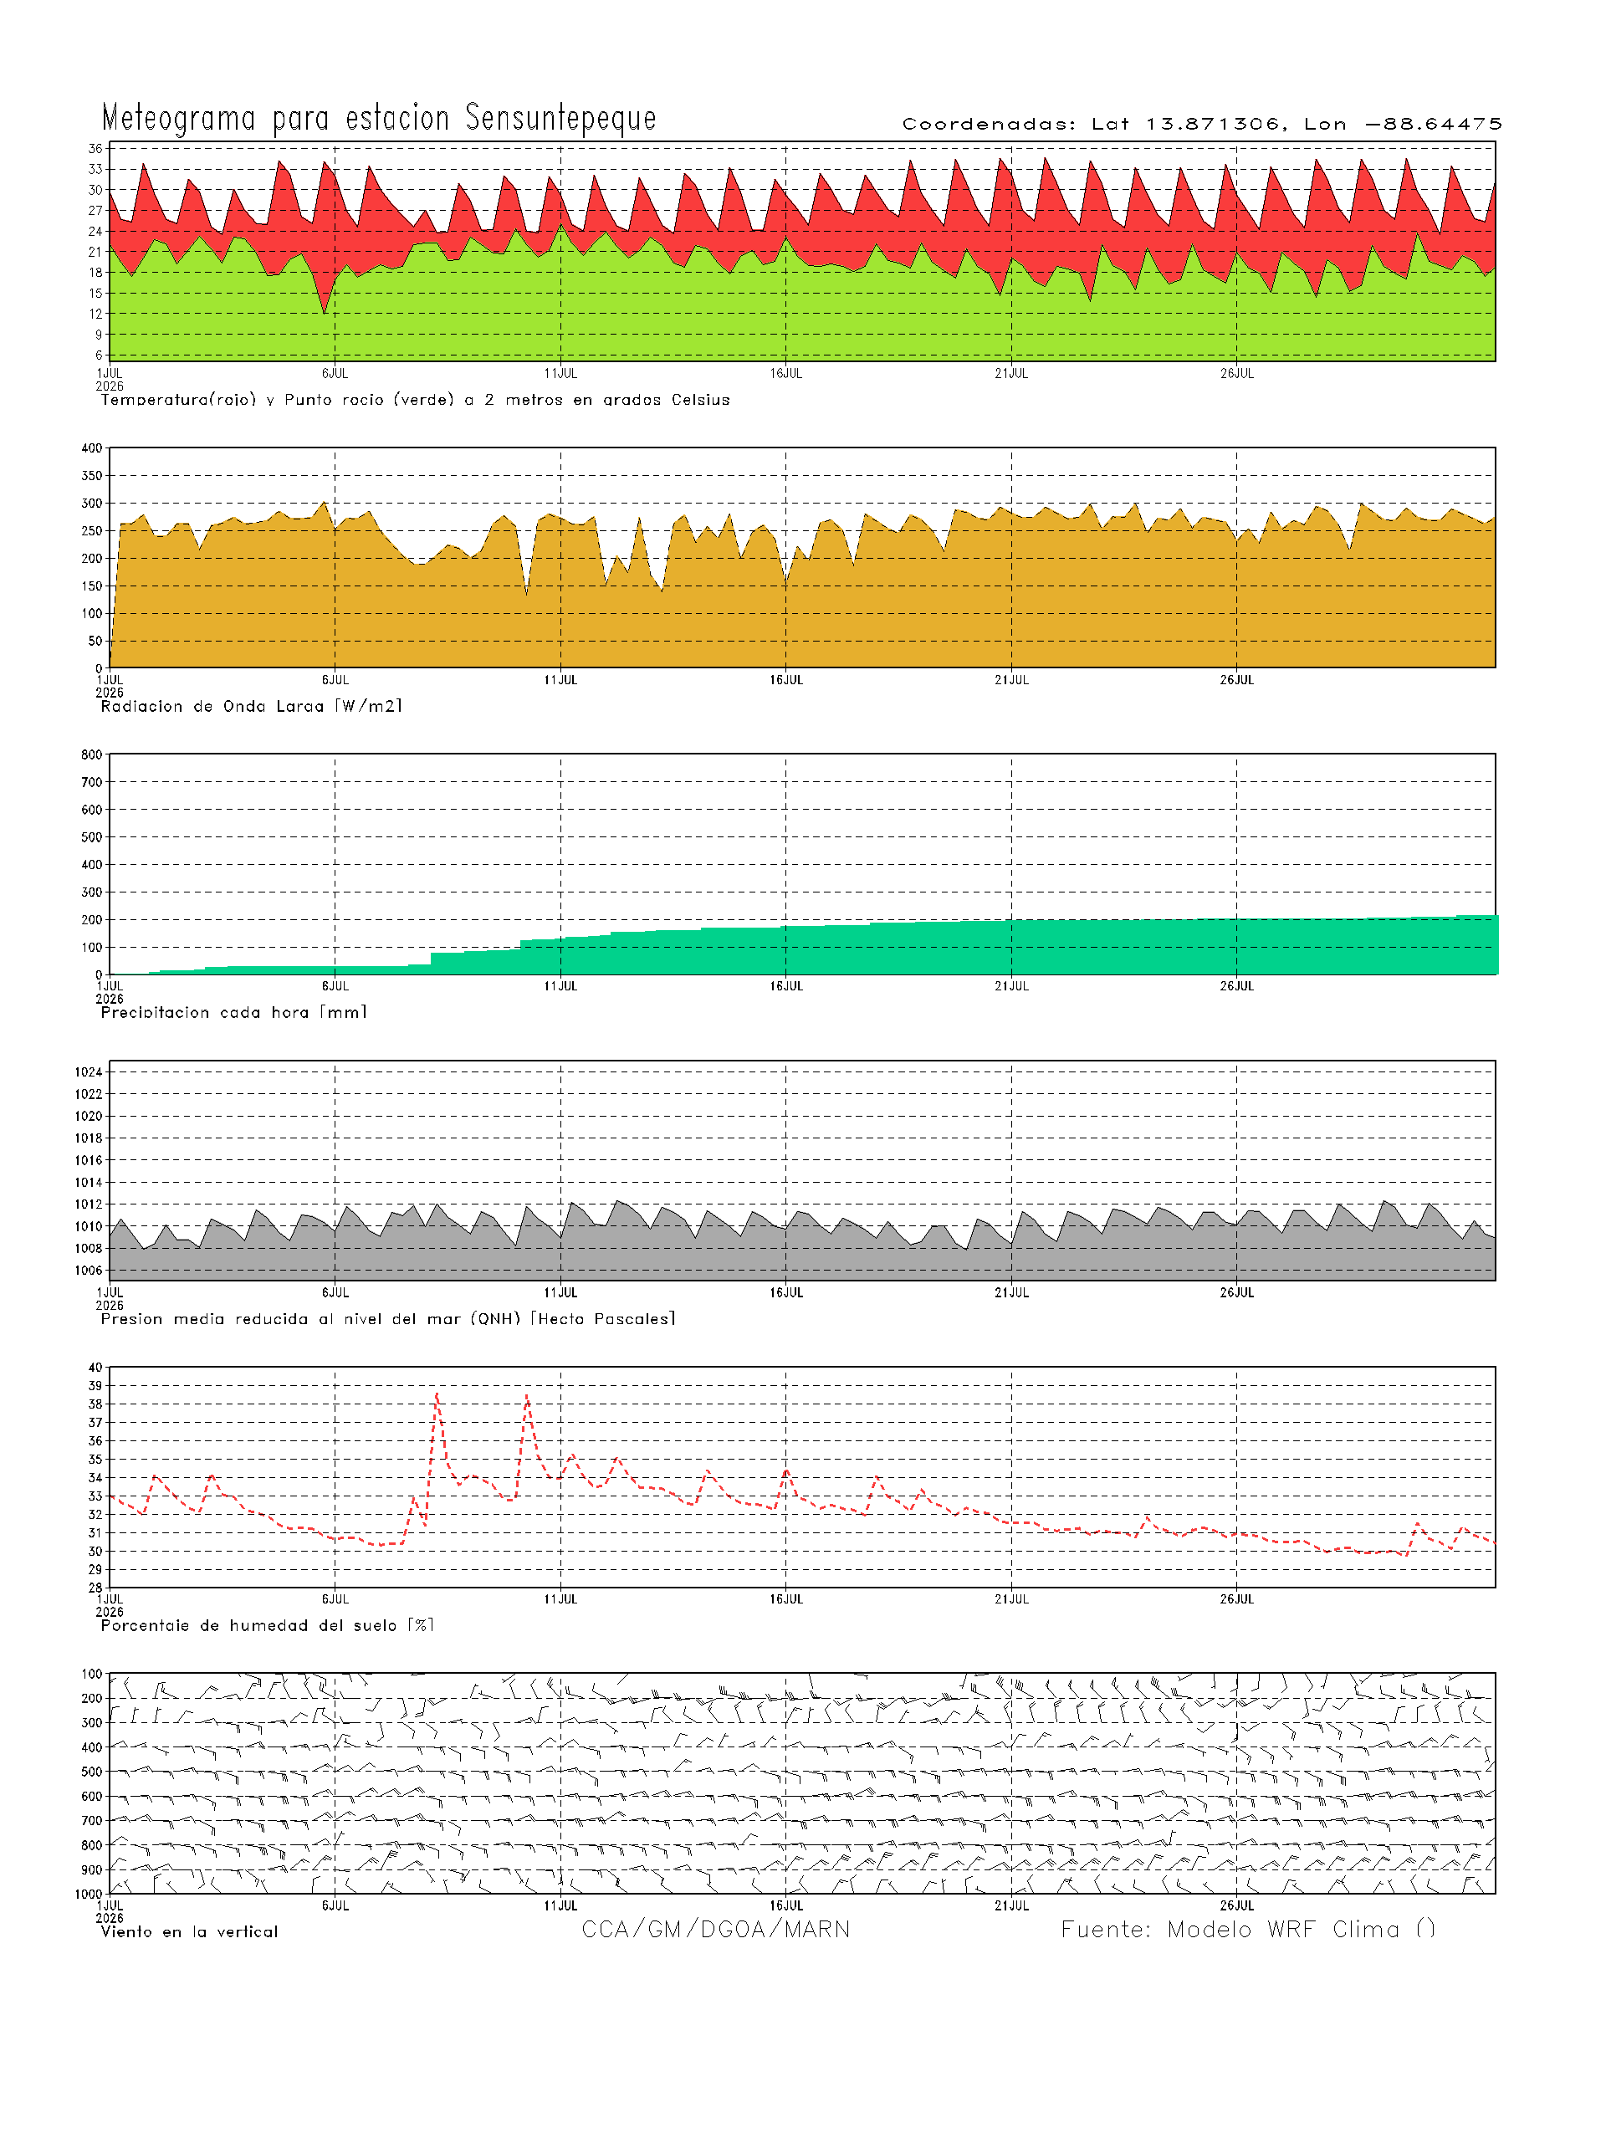Click the Porcentaje de humedad del suelo caption
Screen dimensions: 1606x2148
[x=267, y=1624]
